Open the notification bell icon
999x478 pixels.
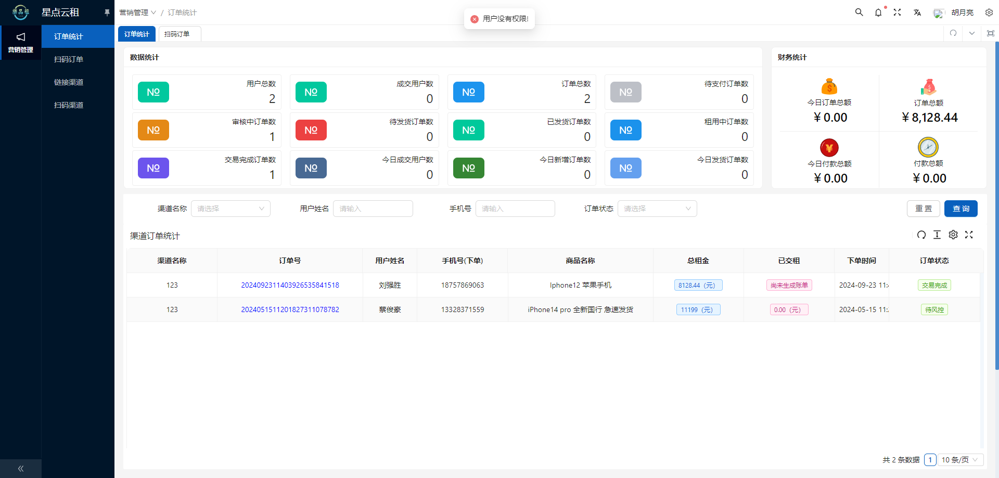point(878,12)
